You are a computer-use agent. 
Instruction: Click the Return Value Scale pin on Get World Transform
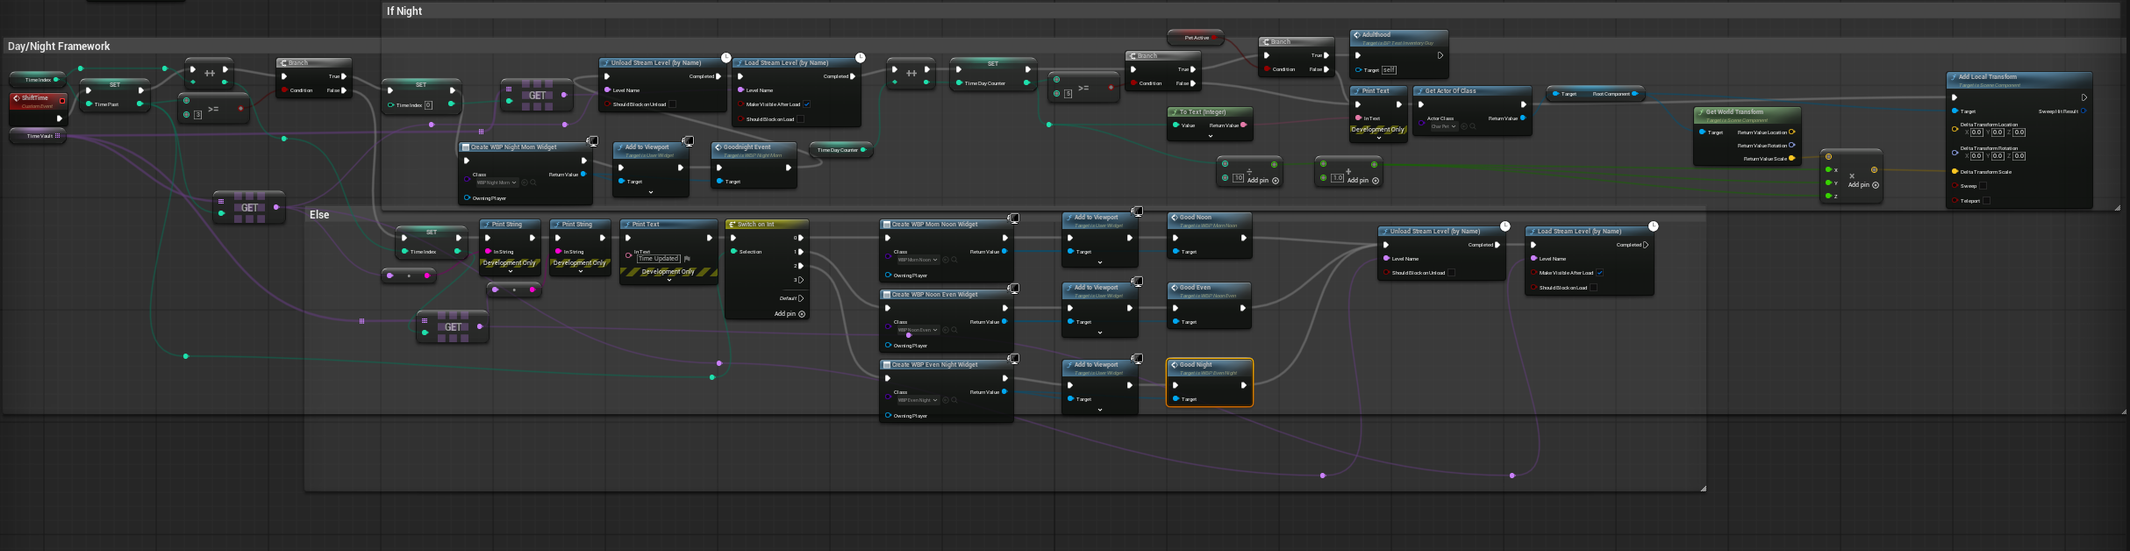pyautogui.click(x=1791, y=159)
